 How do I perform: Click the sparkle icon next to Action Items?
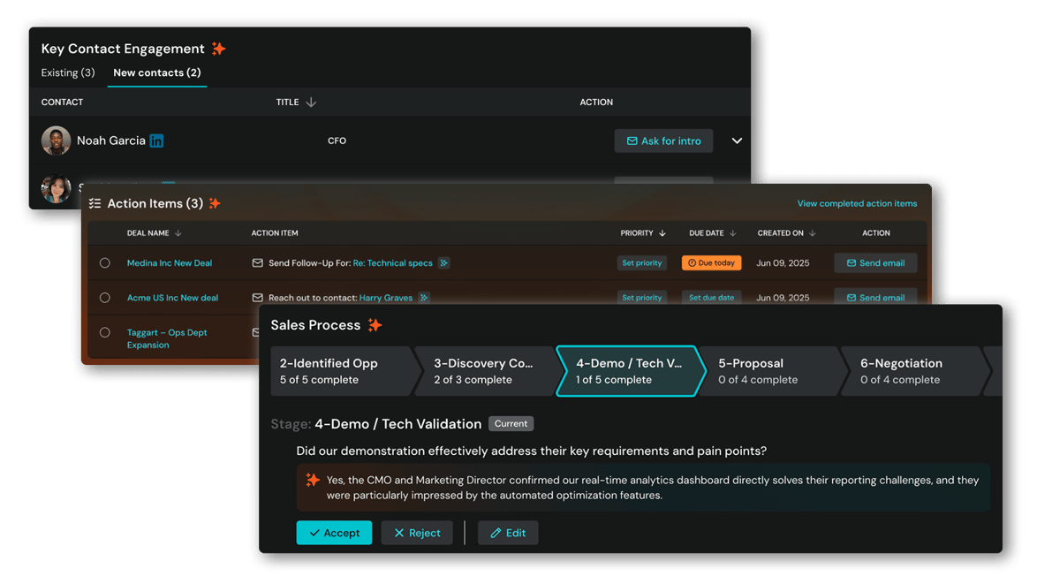click(x=215, y=203)
